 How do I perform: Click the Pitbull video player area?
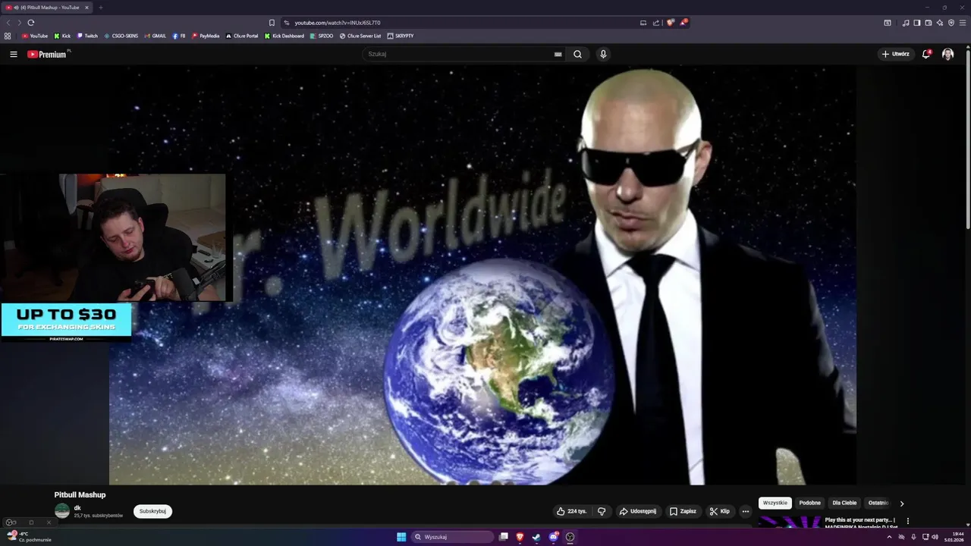coord(482,275)
